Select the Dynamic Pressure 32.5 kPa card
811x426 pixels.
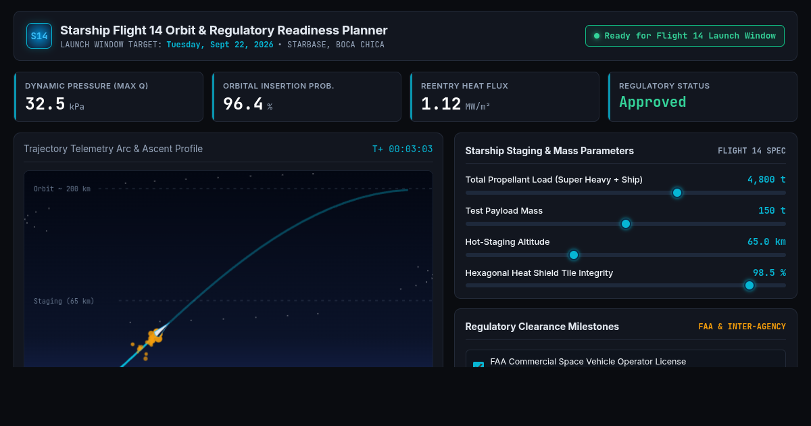[x=108, y=97]
